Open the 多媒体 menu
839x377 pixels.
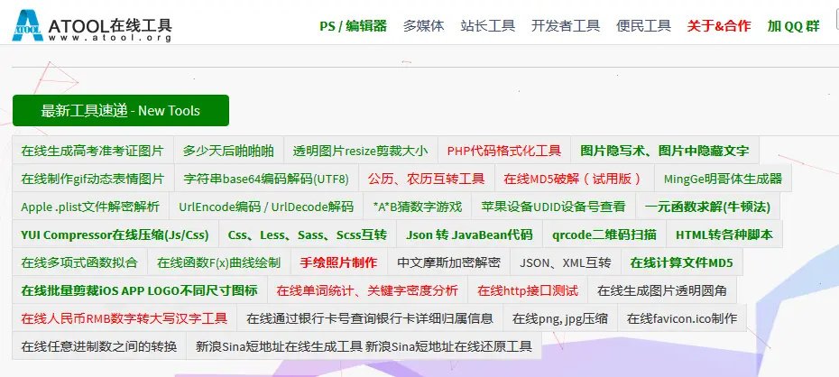point(423,25)
